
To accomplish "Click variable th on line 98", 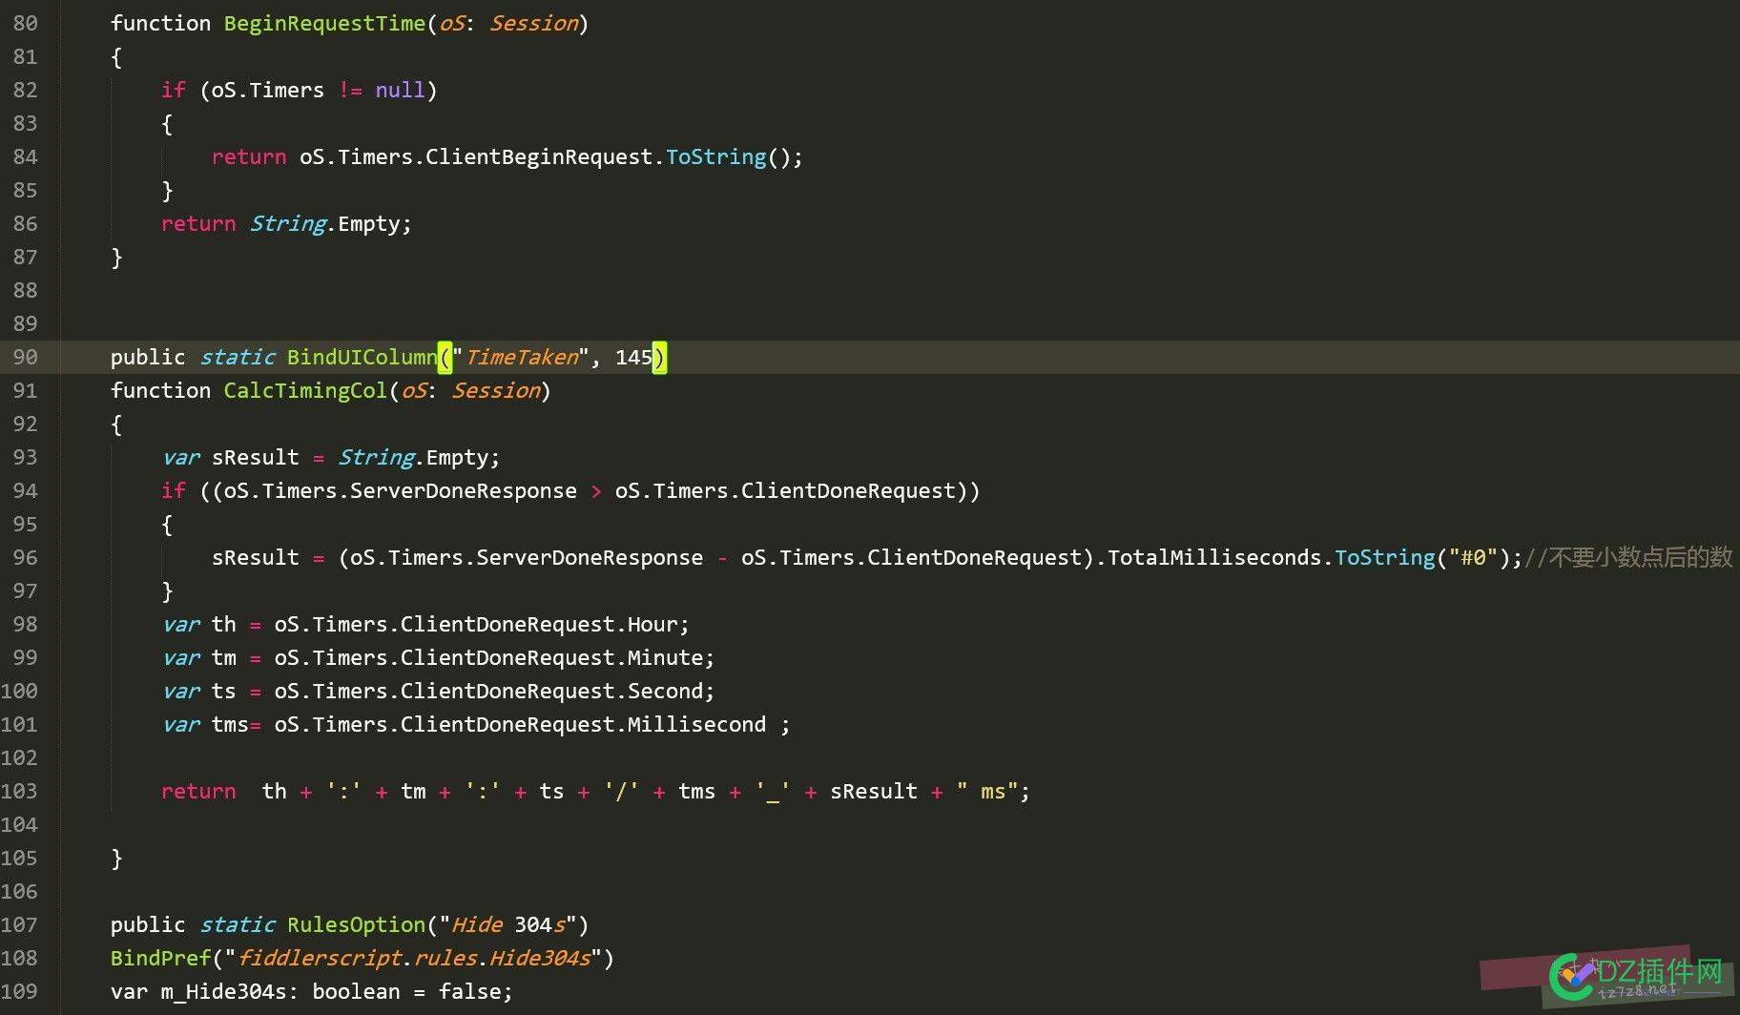I will point(223,624).
